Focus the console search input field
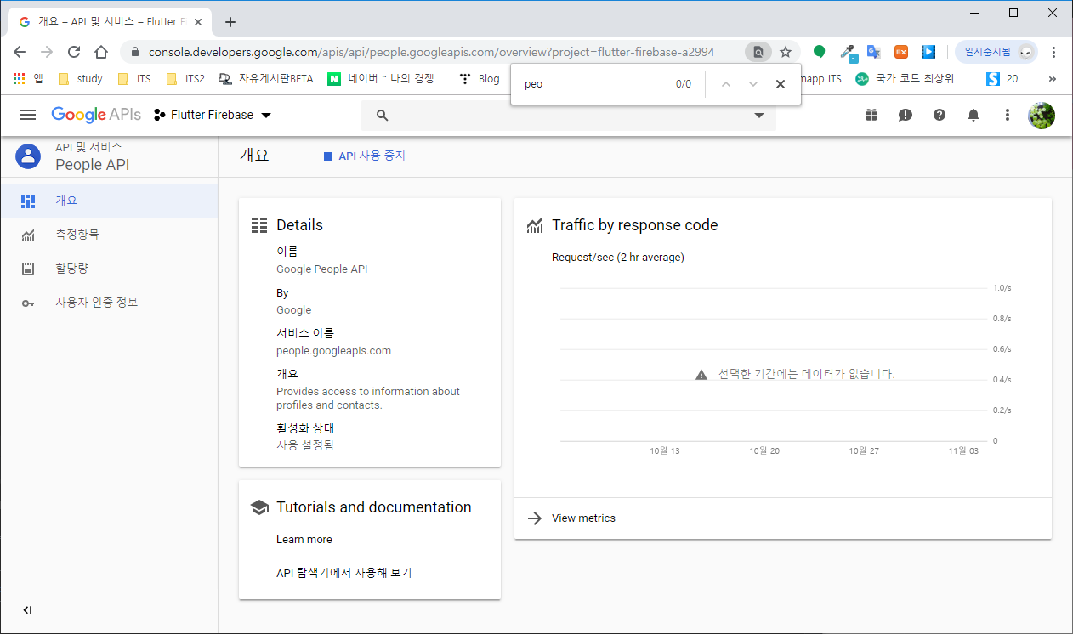The height and width of the screenshot is (634, 1073). pyautogui.click(x=570, y=116)
